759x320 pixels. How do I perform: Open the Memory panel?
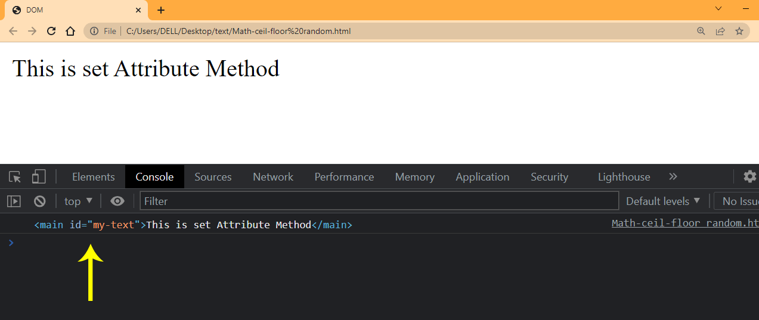click(414, 177)
